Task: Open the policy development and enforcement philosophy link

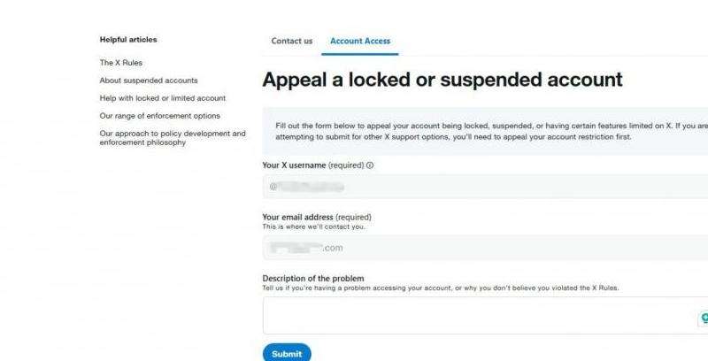Action: [x=173, y=138]
